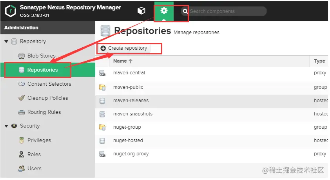Open the maven-releases repository
The height and width of the screenshot is (180, 330).
131,101
